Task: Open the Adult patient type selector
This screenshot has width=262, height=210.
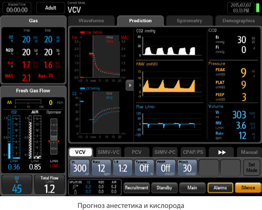Action: point(50,7)
